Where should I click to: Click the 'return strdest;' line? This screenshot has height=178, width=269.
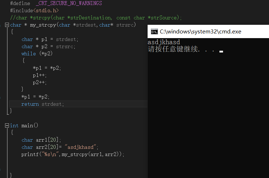[42, 104]
